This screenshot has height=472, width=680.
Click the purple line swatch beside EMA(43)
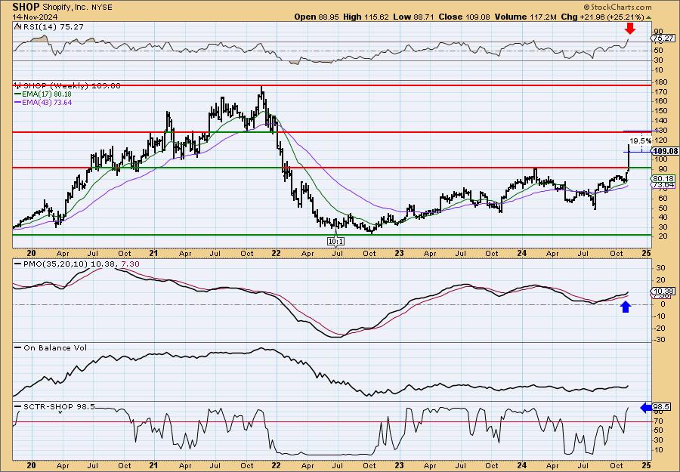(x=17, y=103)
